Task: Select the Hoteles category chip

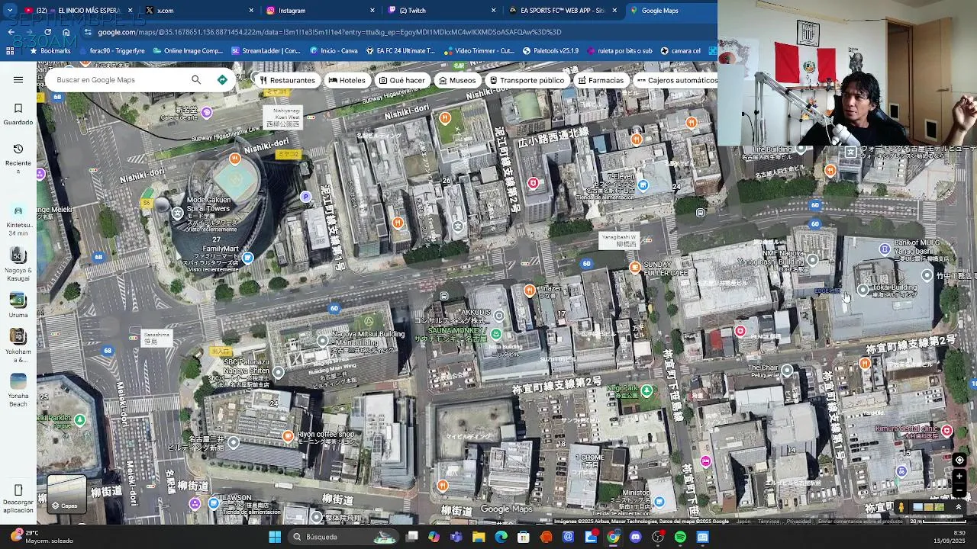Action: pos(347,80)
